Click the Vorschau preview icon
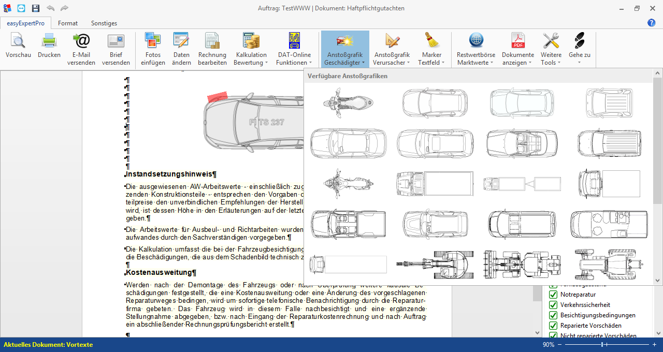This screenshot has height=352, width=663. [x=18, y=41]
